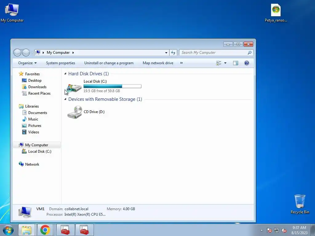Open the Help button

point(247,63)
